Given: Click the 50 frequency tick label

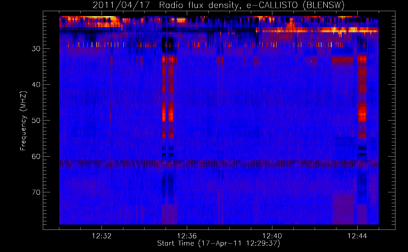Looking at the screenshot, I should tap(36, 120).
